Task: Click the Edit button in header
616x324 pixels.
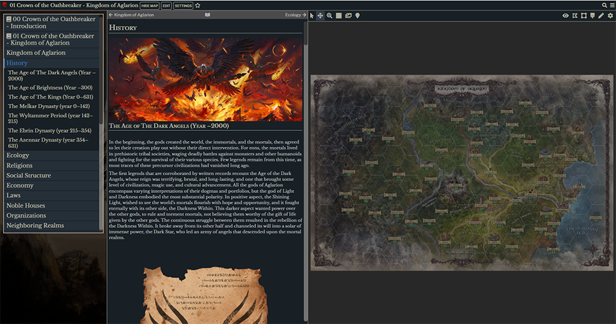Action: click(x=166, y=5)
